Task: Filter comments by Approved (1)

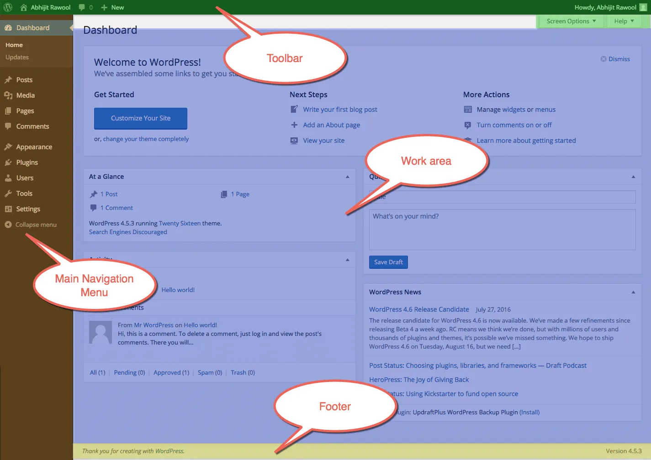Action: click(x=171, y=373)
